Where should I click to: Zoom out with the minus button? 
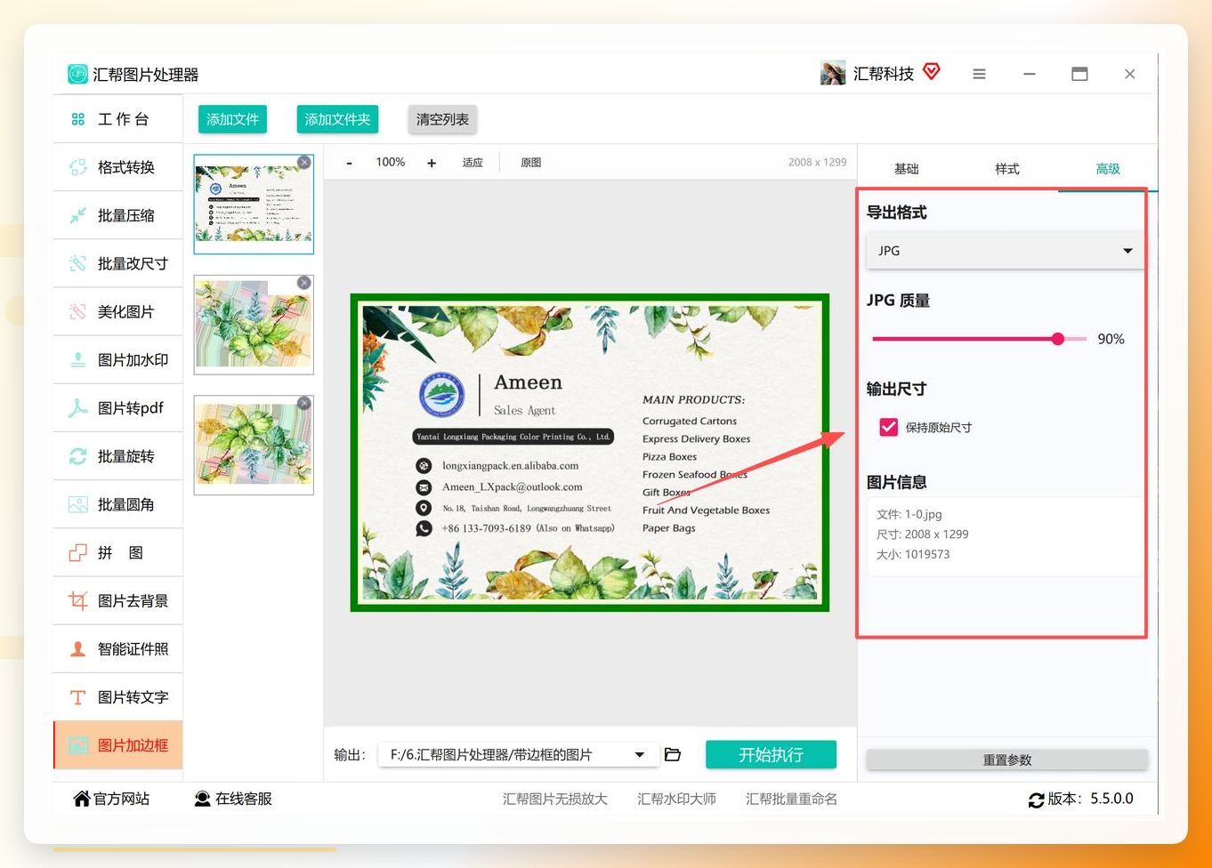tap(350, 163)
